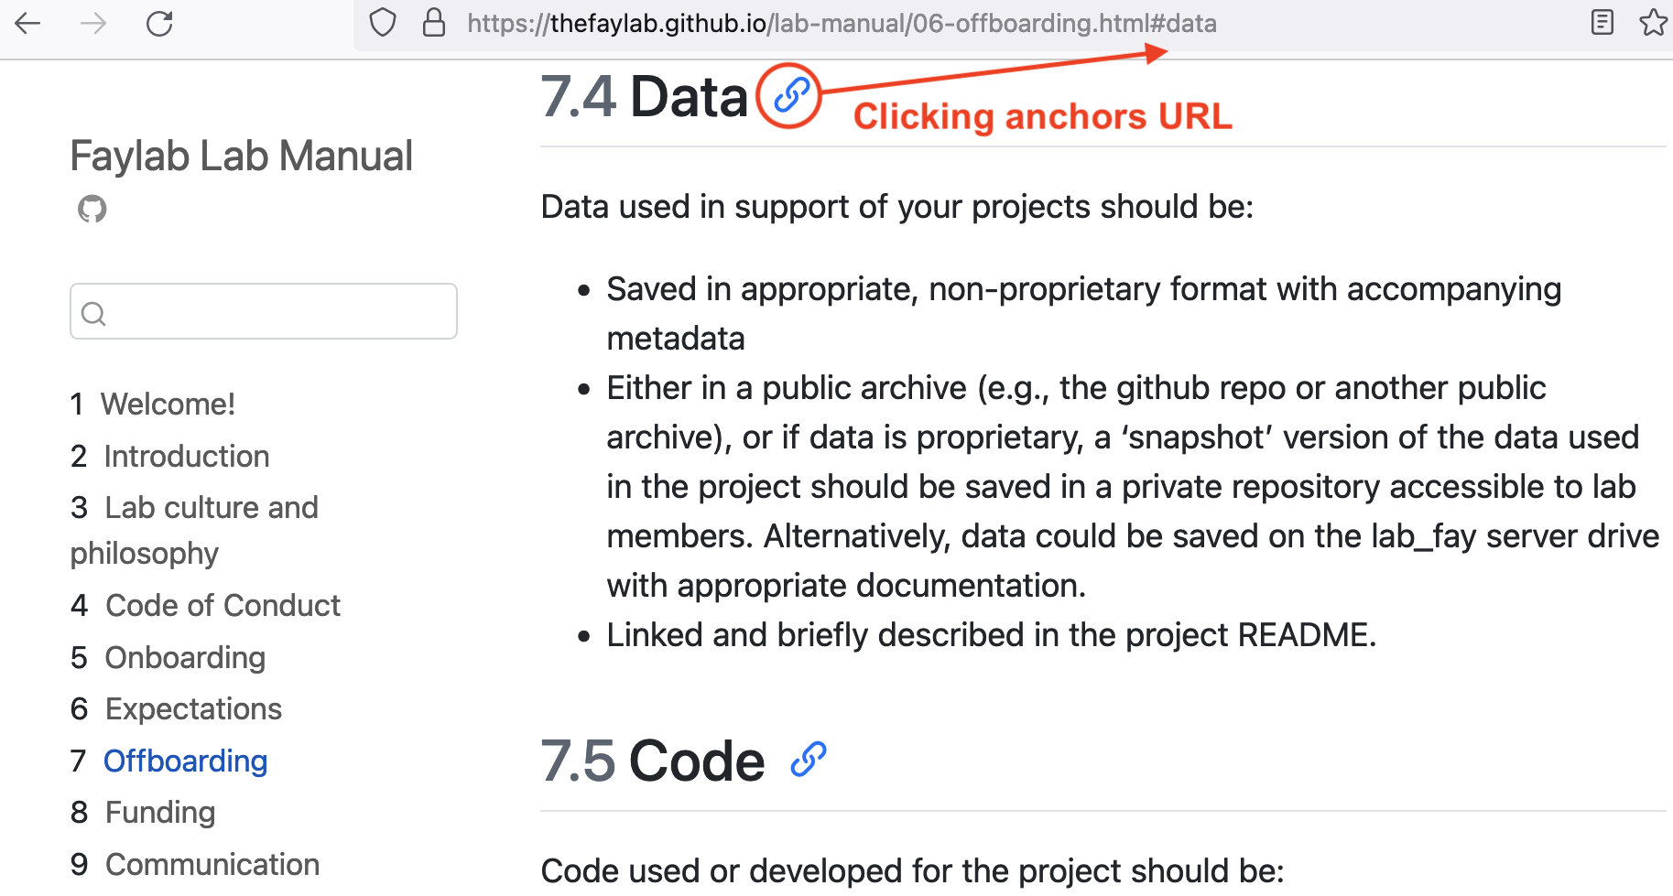Reload the current page
The width and height of the screenshot is (1673, 896).
click(159, 23)
